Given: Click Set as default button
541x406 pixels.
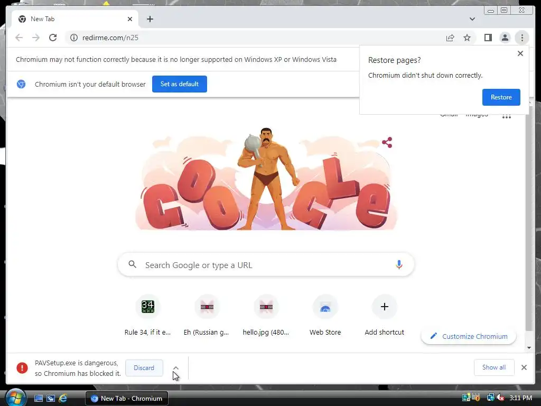Looking at the screenshot, I should pyautogui.click(x=180, y=84).
